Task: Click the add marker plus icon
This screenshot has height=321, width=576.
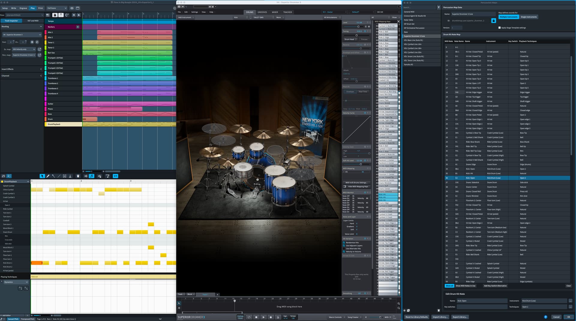Action: tap(78, 27)
